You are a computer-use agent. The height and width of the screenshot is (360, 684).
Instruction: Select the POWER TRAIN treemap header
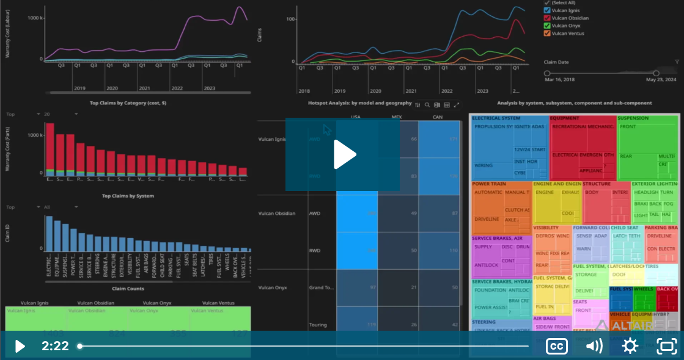click(489, 184)
